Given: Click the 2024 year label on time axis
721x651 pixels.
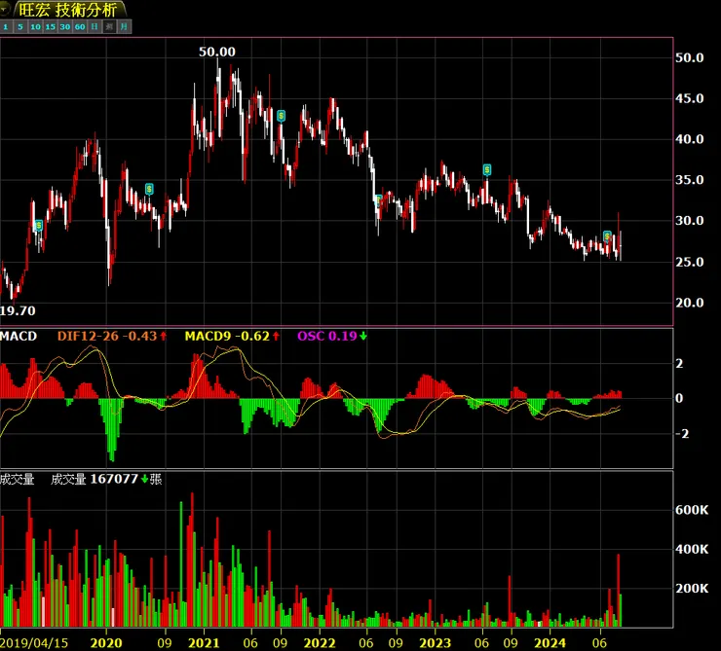Looking at the screenshot, I should (550, 643).
